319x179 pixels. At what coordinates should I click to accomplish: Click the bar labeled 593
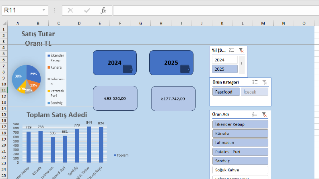pos(53,150)
